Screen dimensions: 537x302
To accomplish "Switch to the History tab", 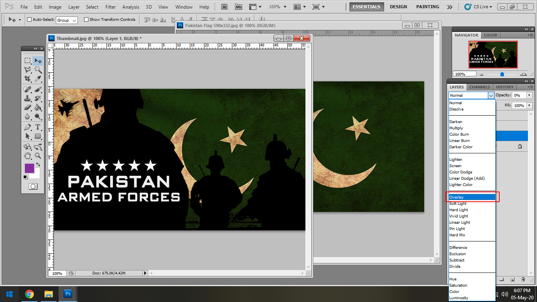I will pyautogui.click(x=505, y=87).
